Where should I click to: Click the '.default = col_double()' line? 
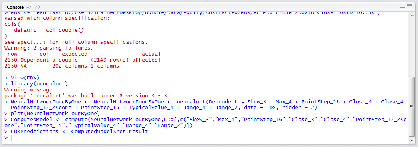[x=47, y=30]
